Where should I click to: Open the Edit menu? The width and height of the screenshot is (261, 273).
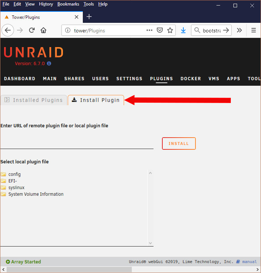(x=17, y=4)
